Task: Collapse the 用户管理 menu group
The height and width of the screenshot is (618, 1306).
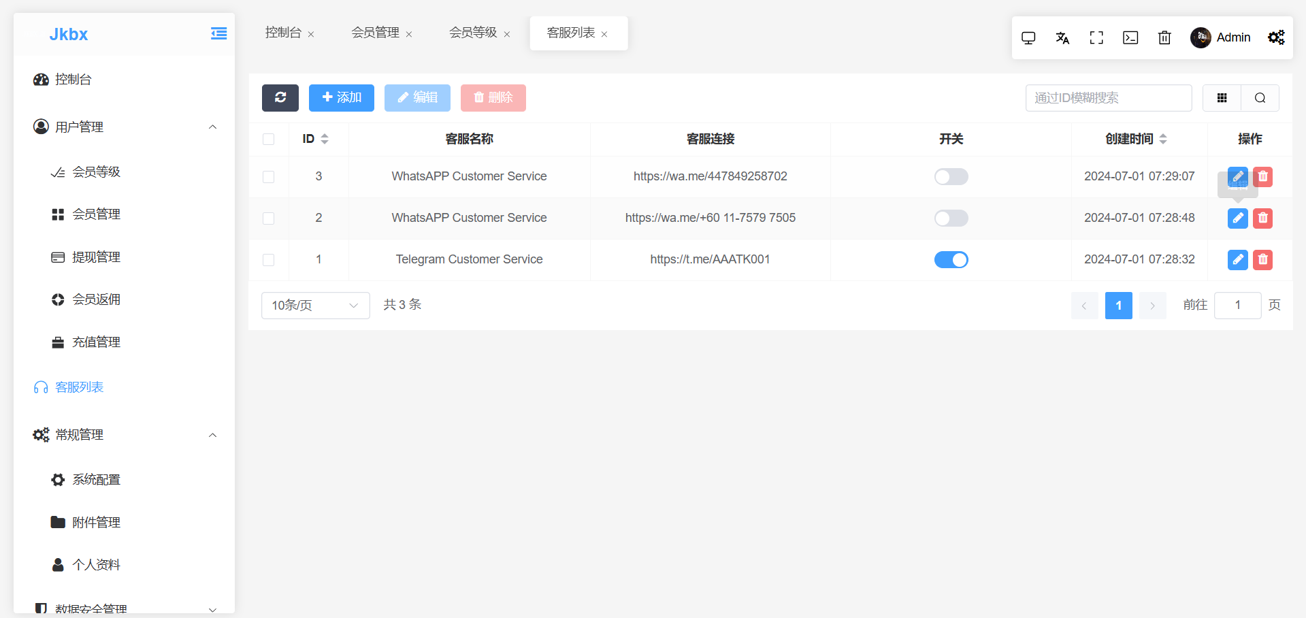Action: pos(212,127)
